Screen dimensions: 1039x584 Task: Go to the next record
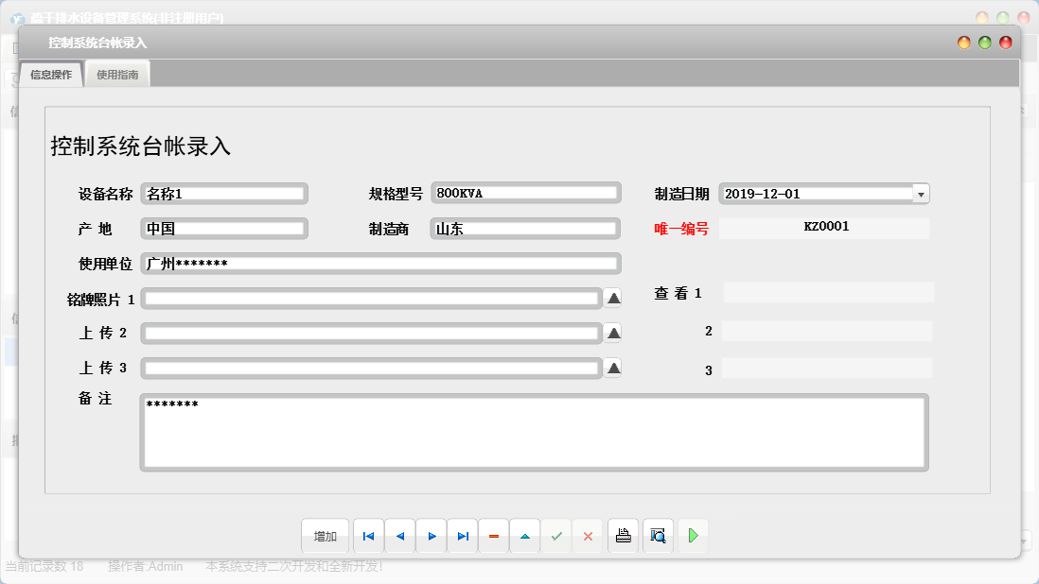pos(431,537)
